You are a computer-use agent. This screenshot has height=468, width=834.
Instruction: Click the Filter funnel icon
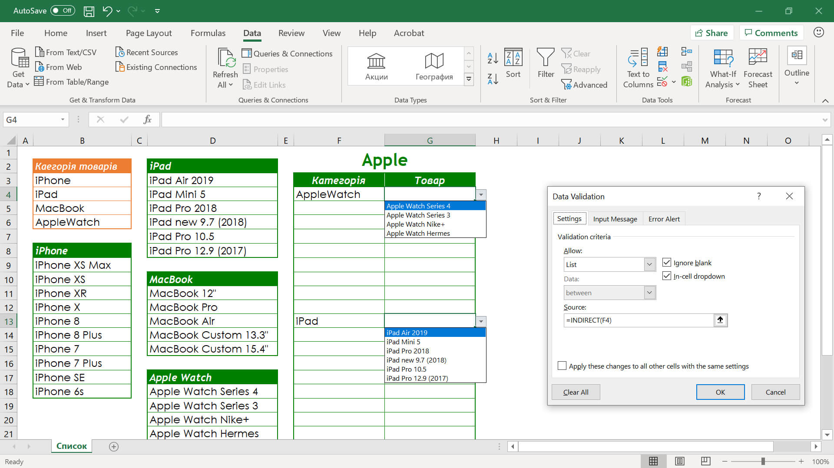click(546, 58)
